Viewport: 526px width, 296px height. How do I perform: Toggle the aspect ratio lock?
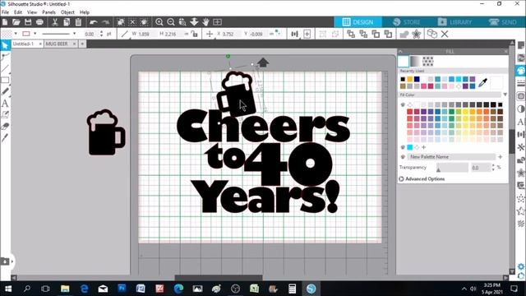point(194,34)
